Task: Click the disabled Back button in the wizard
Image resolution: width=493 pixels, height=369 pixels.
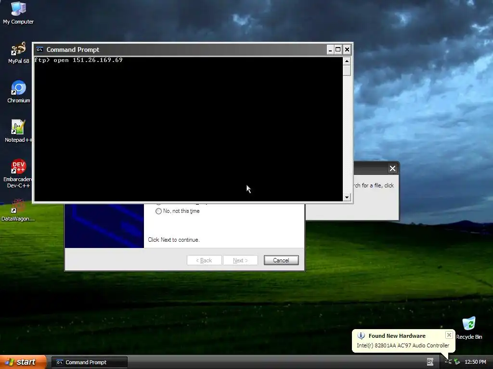Action: click(x=204, y=260)
